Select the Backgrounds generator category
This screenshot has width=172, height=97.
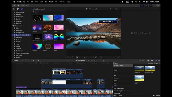(20, 33)
